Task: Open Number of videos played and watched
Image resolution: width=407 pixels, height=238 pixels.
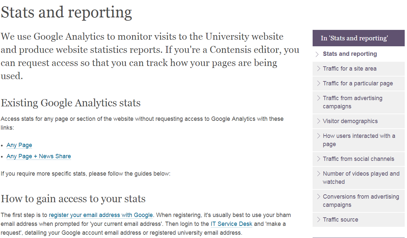Action: (361, 178)
